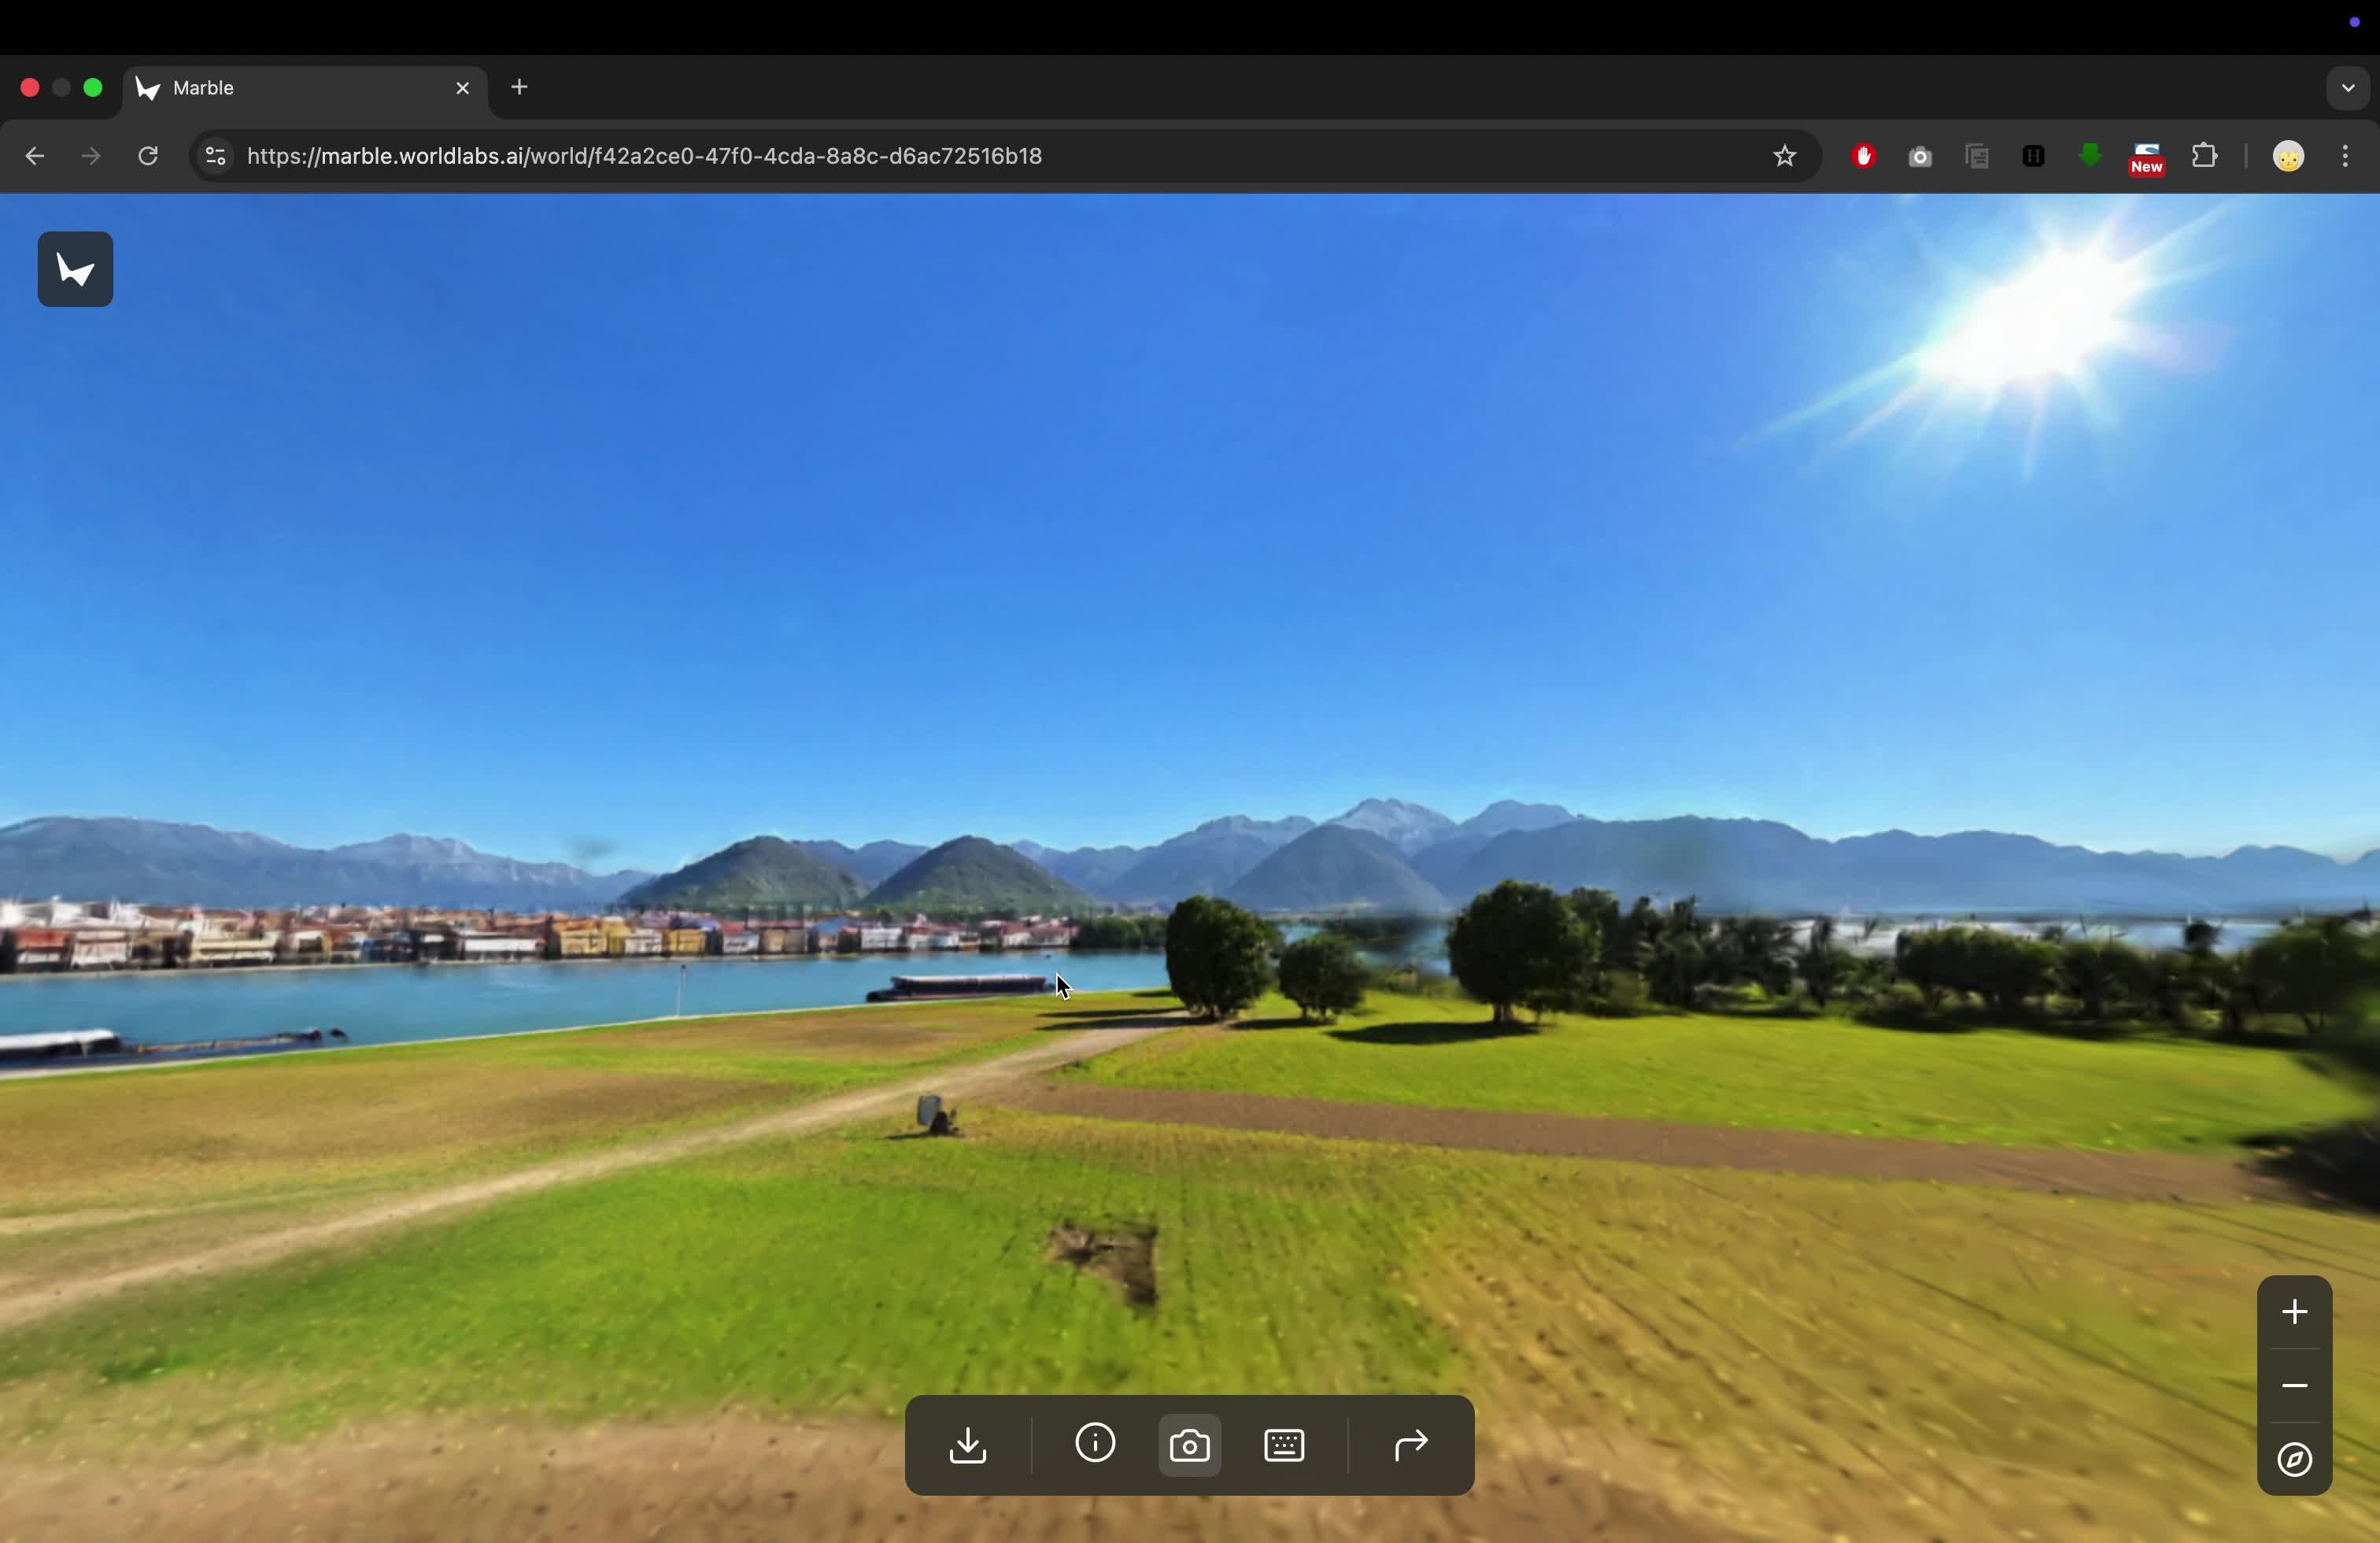2380x1543 pixels.
Task: Reset orientation using the compass icon
Action: tap(2293, 1461)
